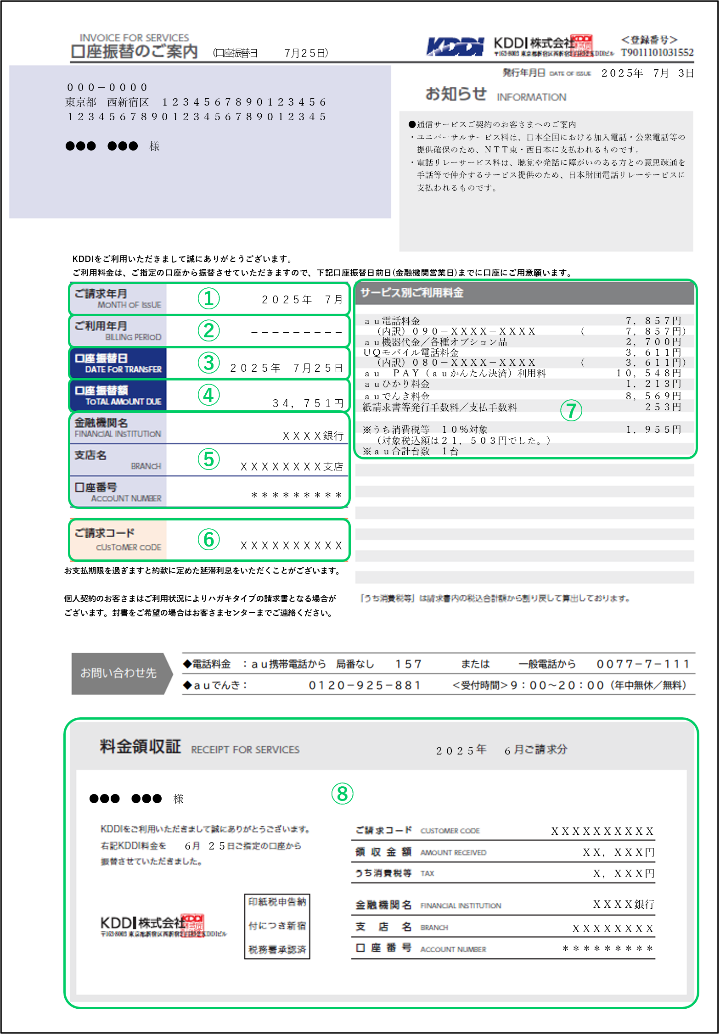Click breakdown line '(内訳)080-XXXX-XXXX'
This screenshot has height=1034, width=720.
pyautogui.click(x=456, y=363)
